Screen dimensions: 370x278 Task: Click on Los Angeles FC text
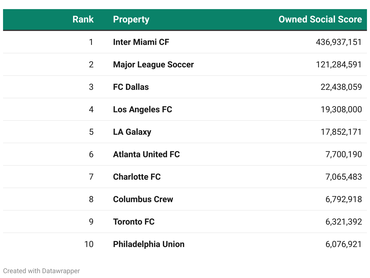pyautogui.click(x=143, y=109)
